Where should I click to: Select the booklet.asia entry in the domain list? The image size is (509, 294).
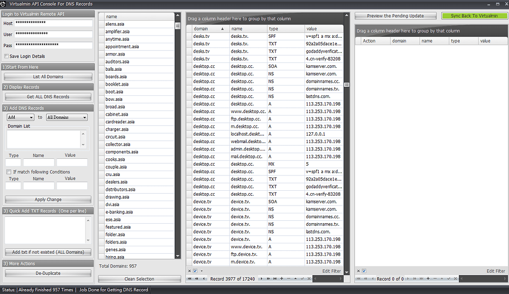point(117,84)
